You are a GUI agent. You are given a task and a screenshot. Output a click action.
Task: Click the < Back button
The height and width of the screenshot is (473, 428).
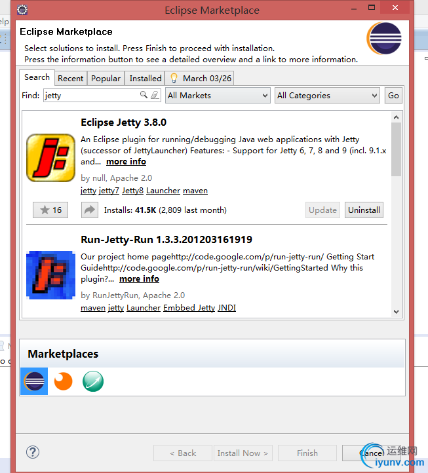point(183,453)
